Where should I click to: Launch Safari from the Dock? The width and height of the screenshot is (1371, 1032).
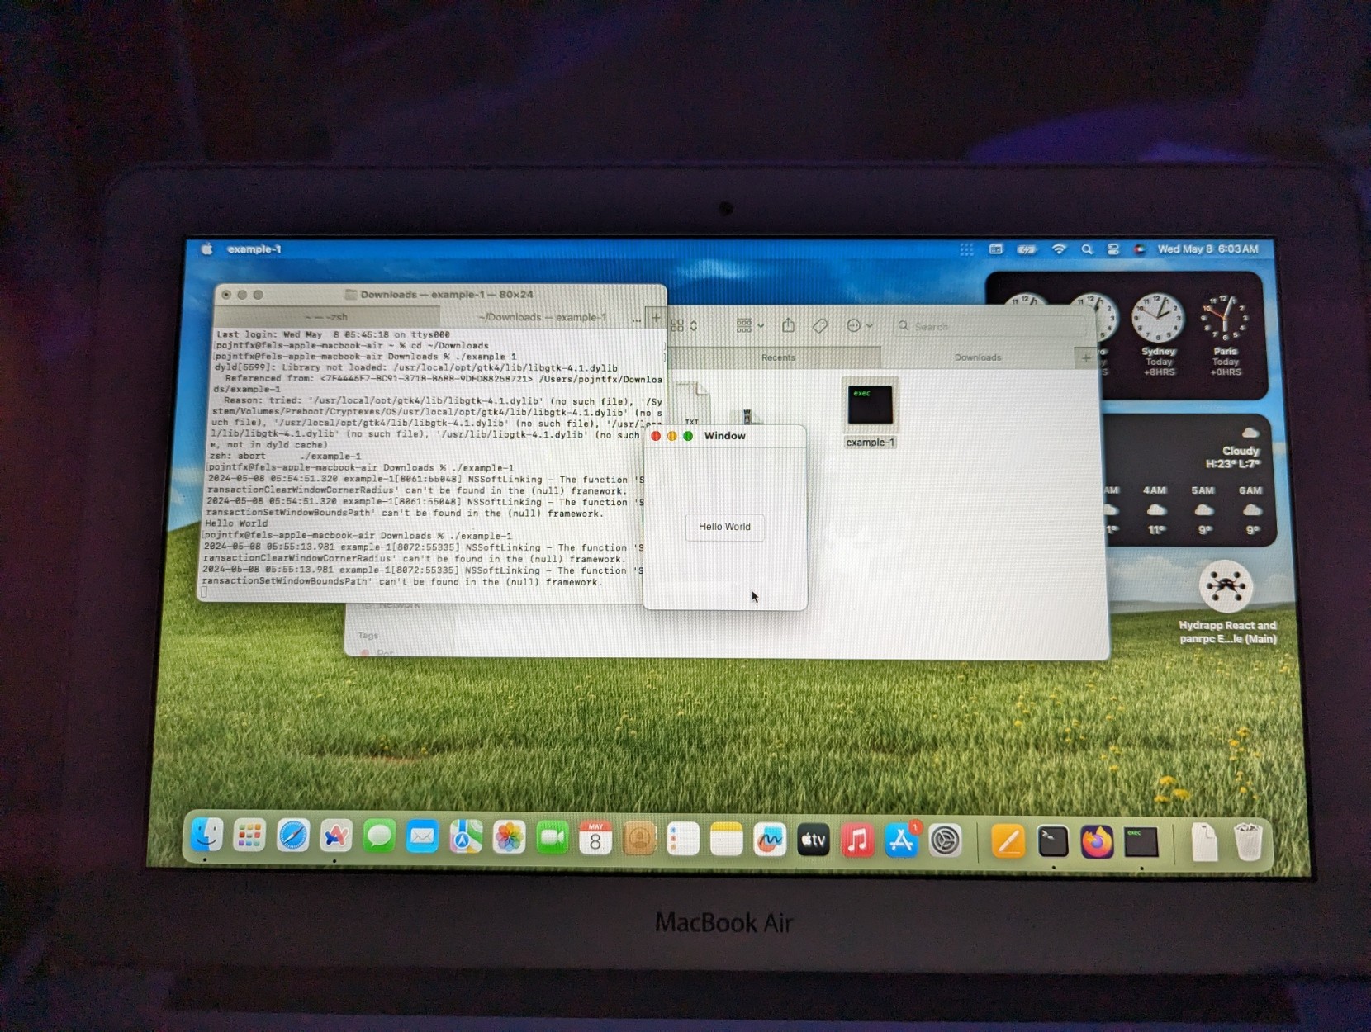pos(293,837)
